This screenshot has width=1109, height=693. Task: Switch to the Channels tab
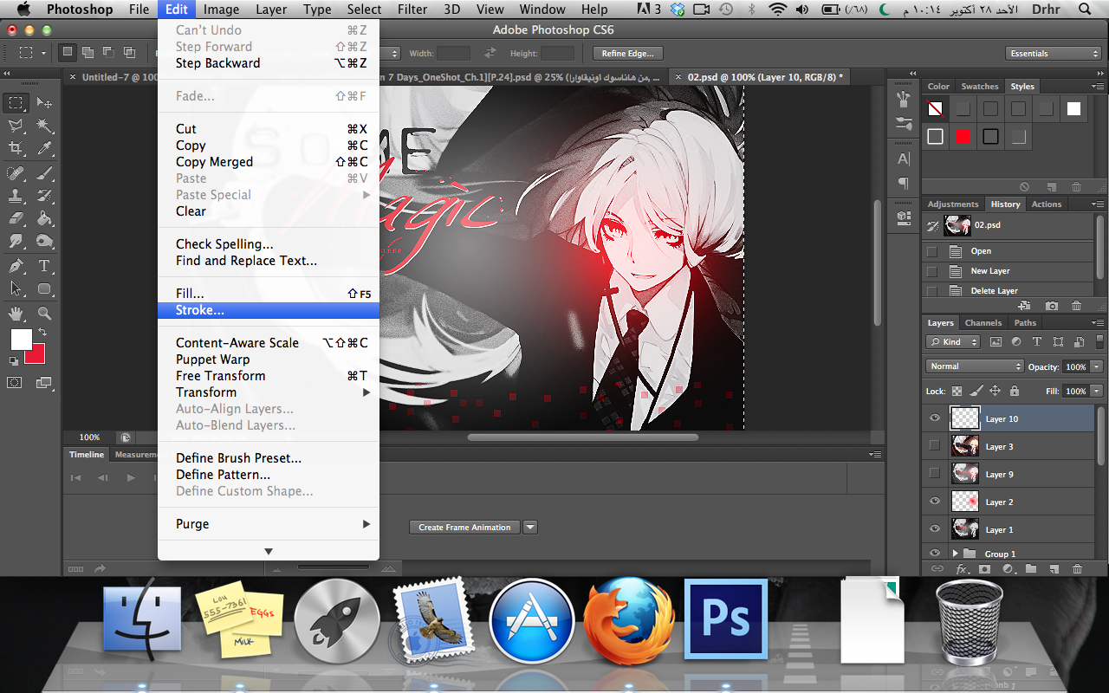tap(983, 323)
